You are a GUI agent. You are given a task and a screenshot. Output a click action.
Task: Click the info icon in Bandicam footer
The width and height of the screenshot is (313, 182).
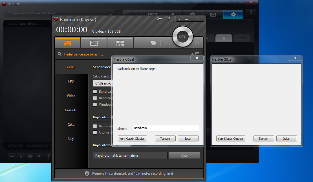click(87, 174)
